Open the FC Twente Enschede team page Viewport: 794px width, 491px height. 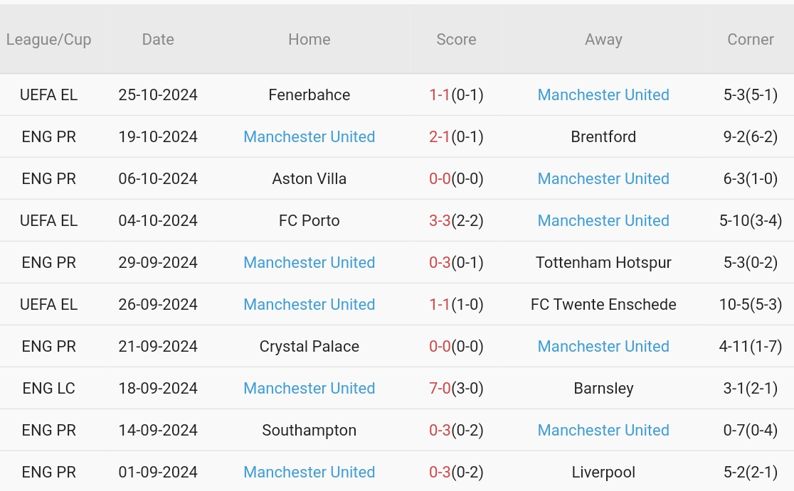[603, 304]
